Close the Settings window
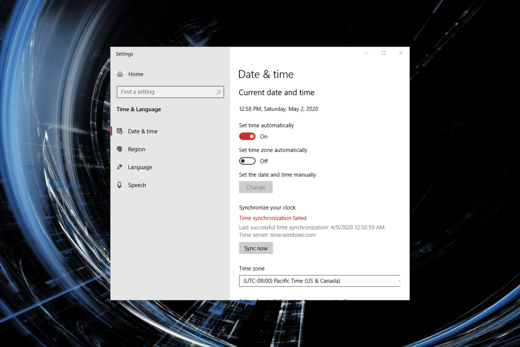Image resolution: width=520 pixels, height=347 pixels. tap(401, 53)
